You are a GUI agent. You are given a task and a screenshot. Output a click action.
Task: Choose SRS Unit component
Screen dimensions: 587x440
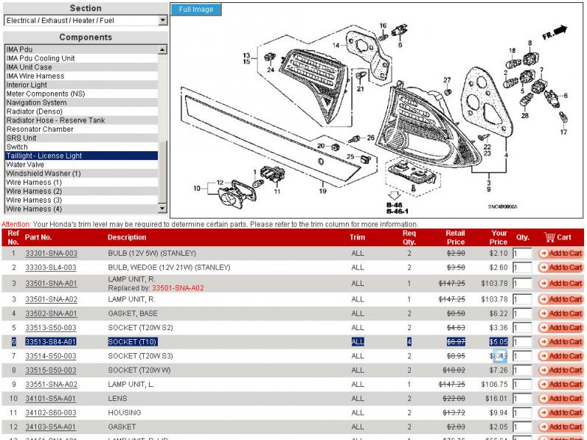(81, 138)
